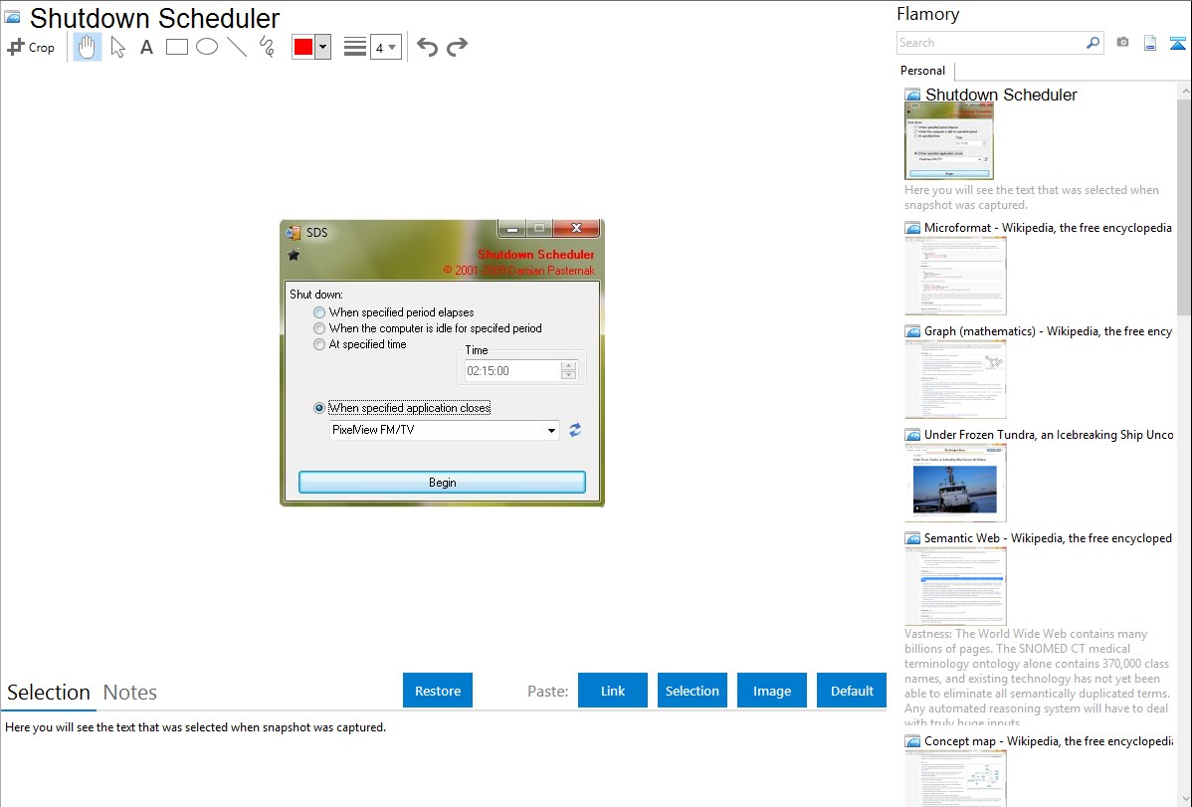Click the Shutdown Scheduler list entry title
1192x807 pixels.
pyautogui.click(x=1000, y=95)
